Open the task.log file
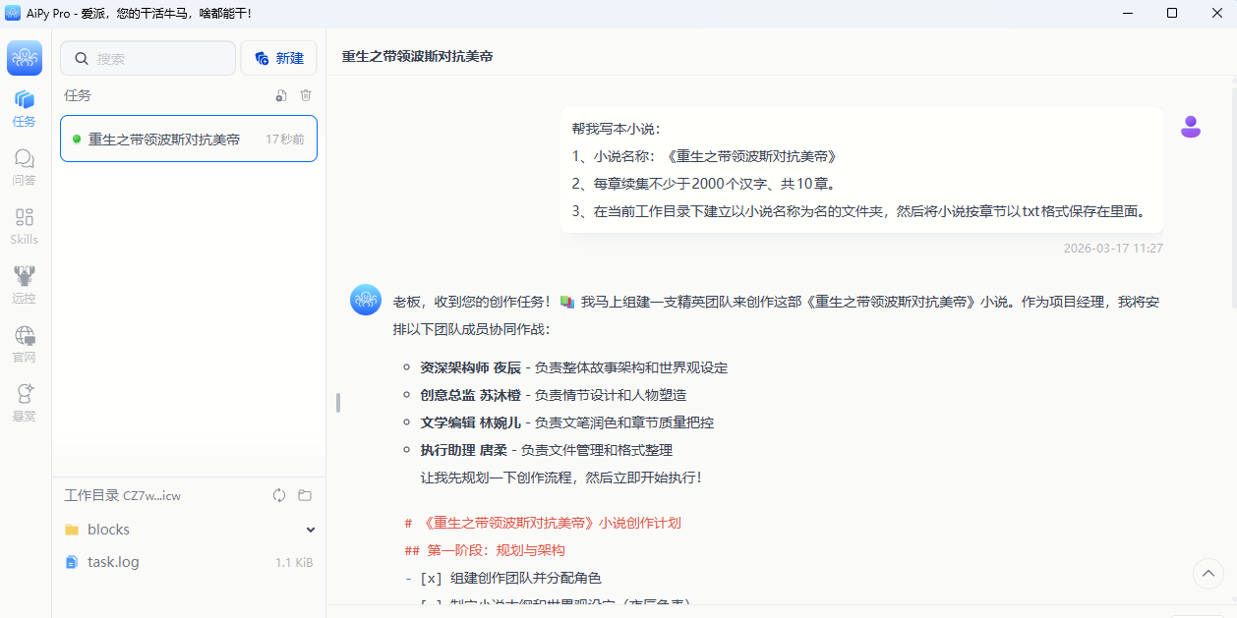The height and width of the screenshot is (618, 1237). (111, 561)
